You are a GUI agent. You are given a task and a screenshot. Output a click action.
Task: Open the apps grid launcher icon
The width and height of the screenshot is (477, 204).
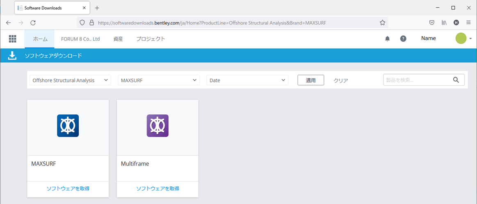(x=12, y=39)
